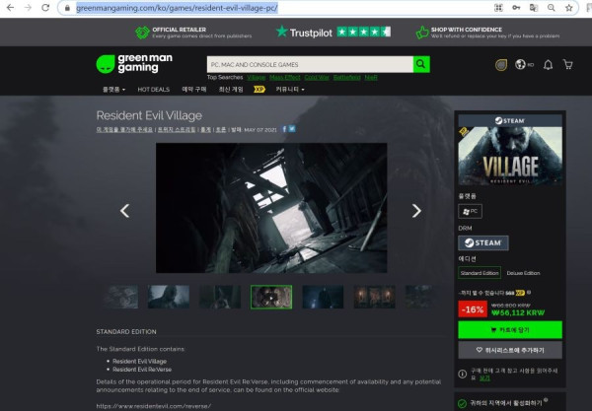This screenshot has height=411, width=592.
Task: Click the ₩56,112 KRW price text
Action: [x=518, y=313]
